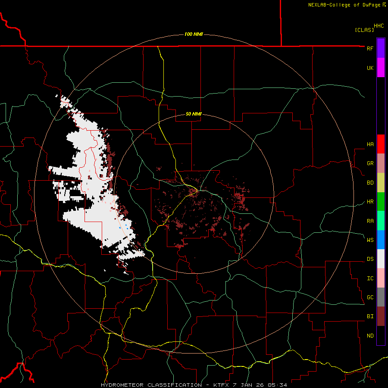Click the [CLAS] units label

point(364,30)
